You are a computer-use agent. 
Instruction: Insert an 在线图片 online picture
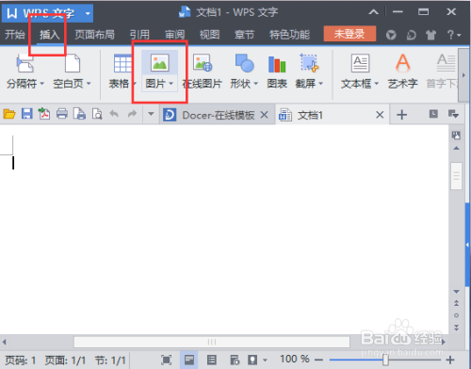coord(203,72)
